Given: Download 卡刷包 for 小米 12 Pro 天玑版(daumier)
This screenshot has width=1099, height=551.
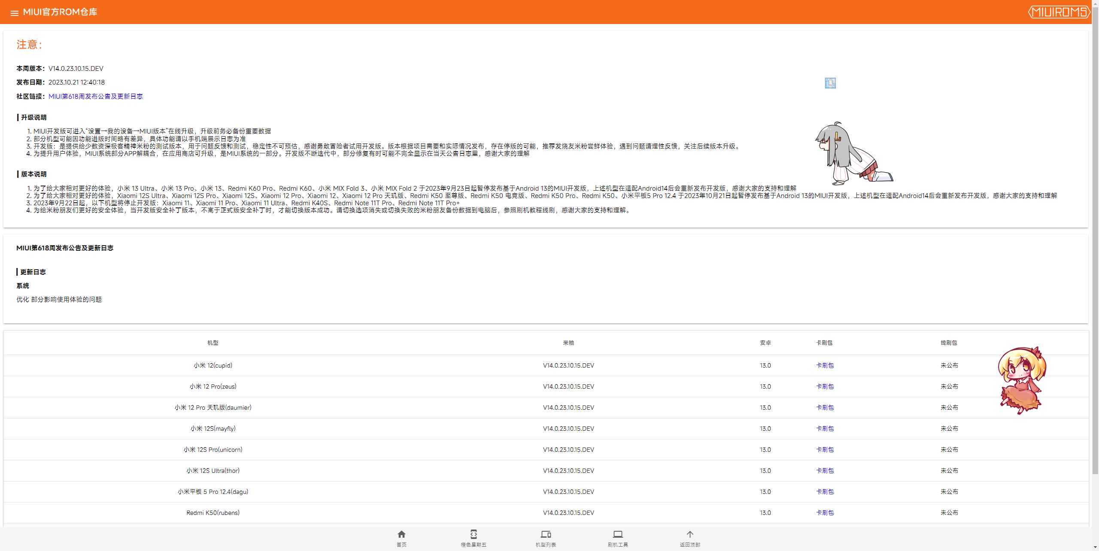Looking at the screenshot, I should pyautogui.click(x=825, y=408).
